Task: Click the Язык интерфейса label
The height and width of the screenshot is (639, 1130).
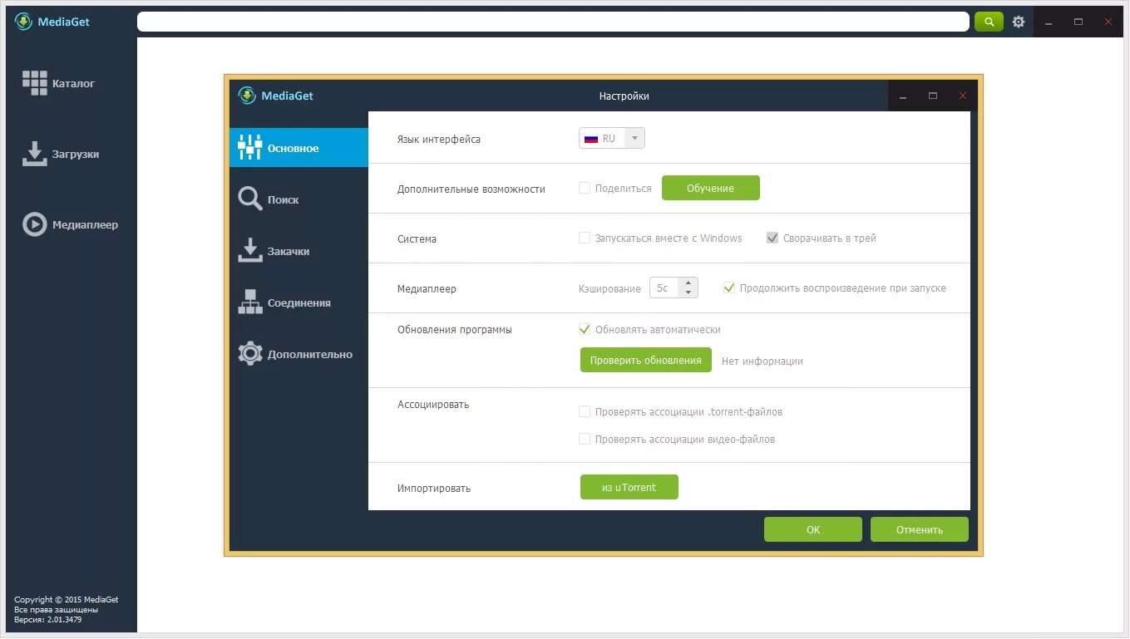Action: [439, 139]
